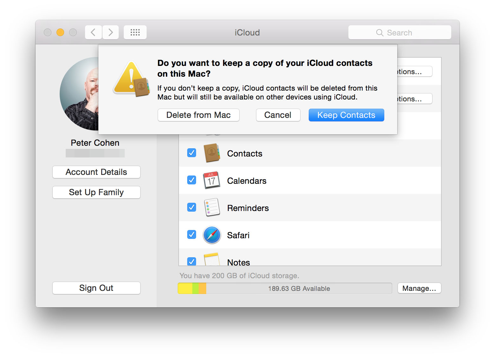
Task: Click the Reminders list icon
Action: [212, 208]
